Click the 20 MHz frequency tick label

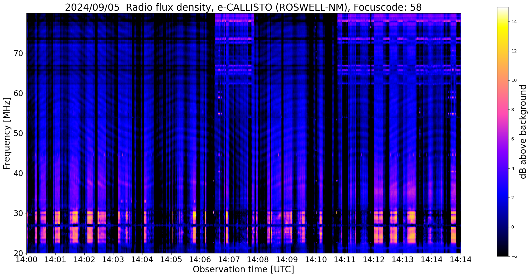tap(18, 253)
